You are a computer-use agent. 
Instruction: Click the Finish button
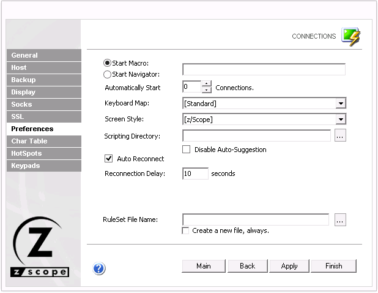tap(333, 266)
